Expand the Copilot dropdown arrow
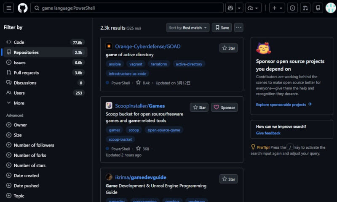This screenshot has height=202, width=337. click(x=239, y=8)
